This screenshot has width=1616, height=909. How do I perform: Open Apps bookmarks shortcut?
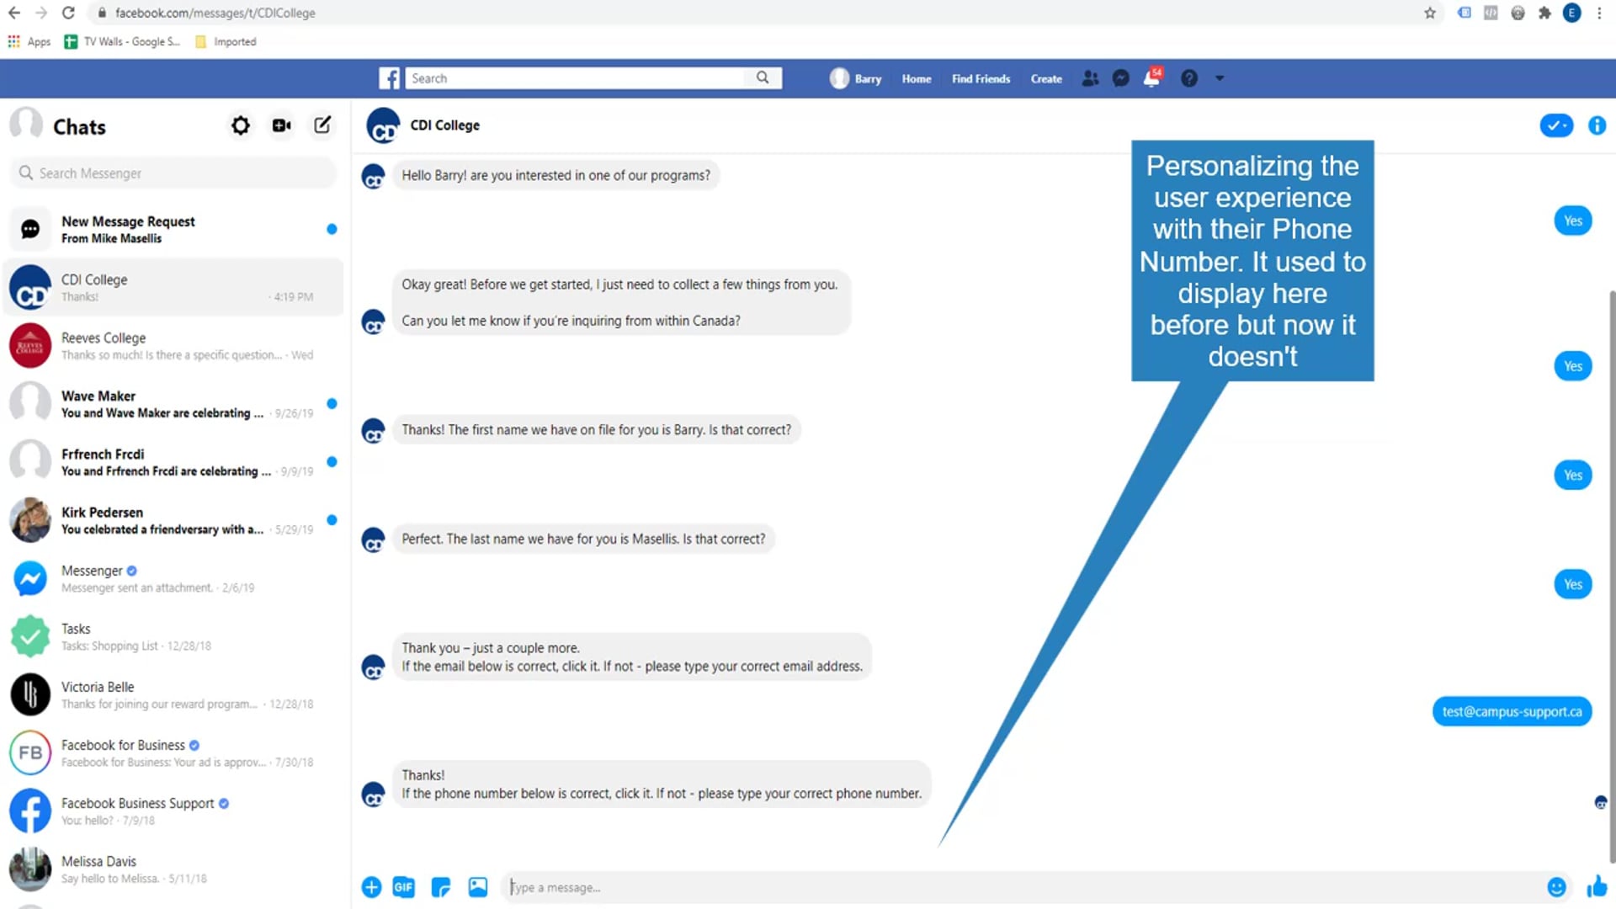tap(29, 41)
